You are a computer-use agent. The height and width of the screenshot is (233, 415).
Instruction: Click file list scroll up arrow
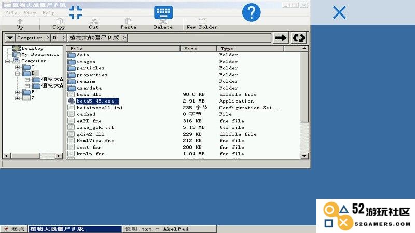pos(305,49)
